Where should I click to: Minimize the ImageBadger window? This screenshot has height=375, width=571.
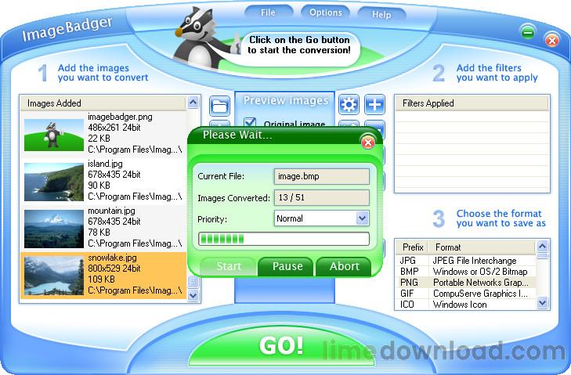(528, 33)
